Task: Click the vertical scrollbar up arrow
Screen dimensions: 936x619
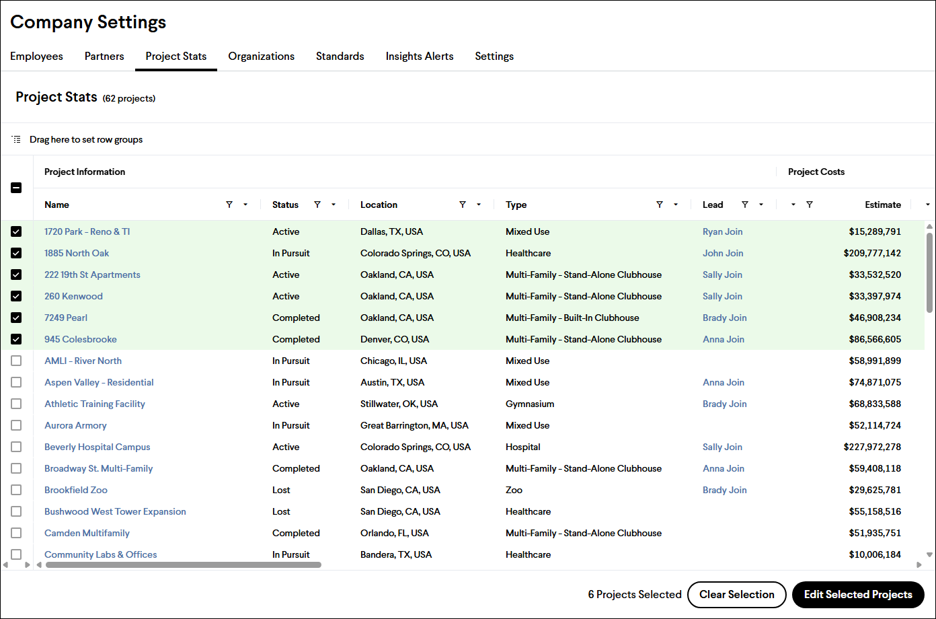Action: click(x=930, y=227)
